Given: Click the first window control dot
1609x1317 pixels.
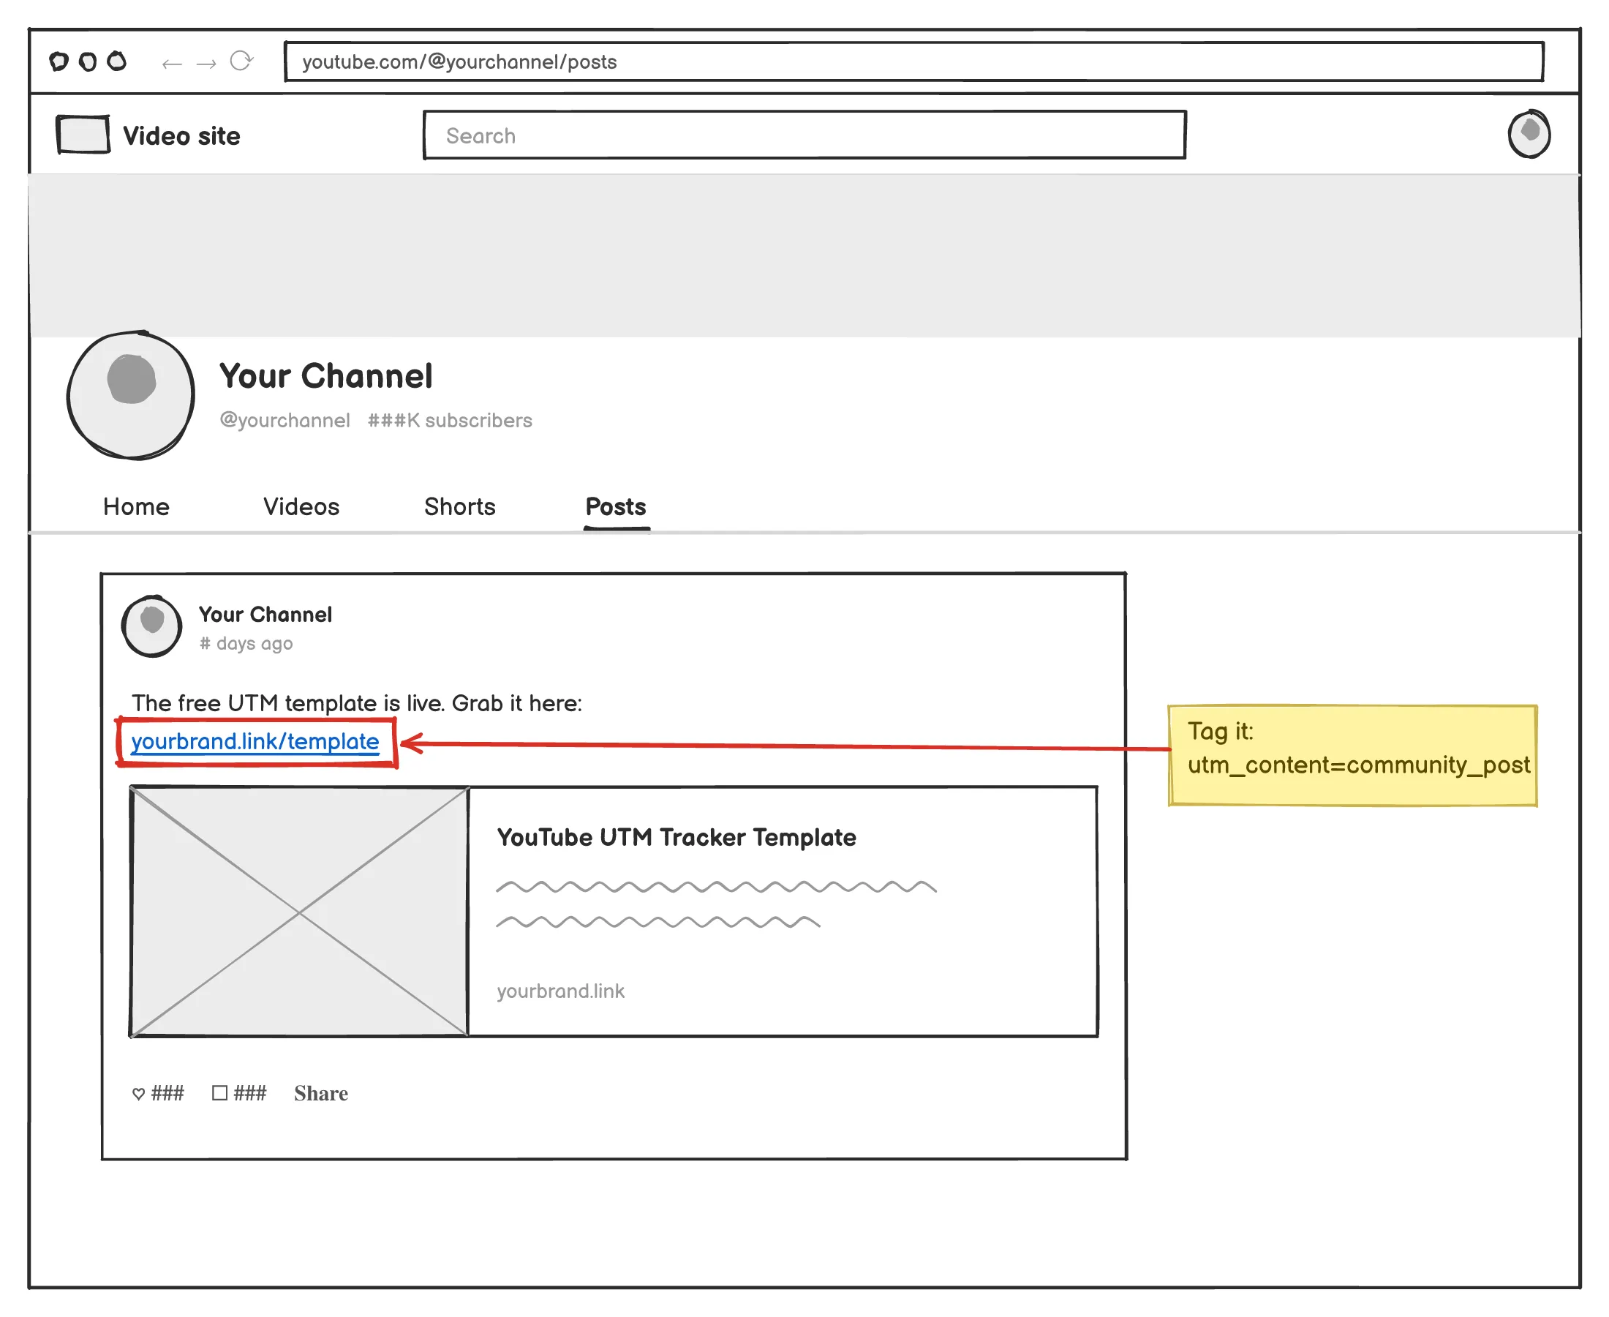Looking at the screenshot, I should 59,61.
